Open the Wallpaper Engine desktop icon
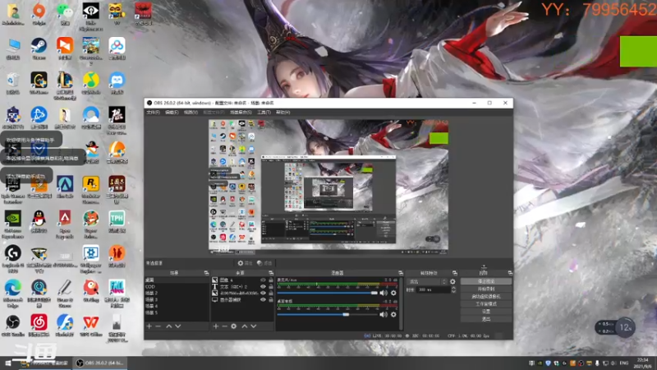657x370 pixels. click(x=91, y=259)
